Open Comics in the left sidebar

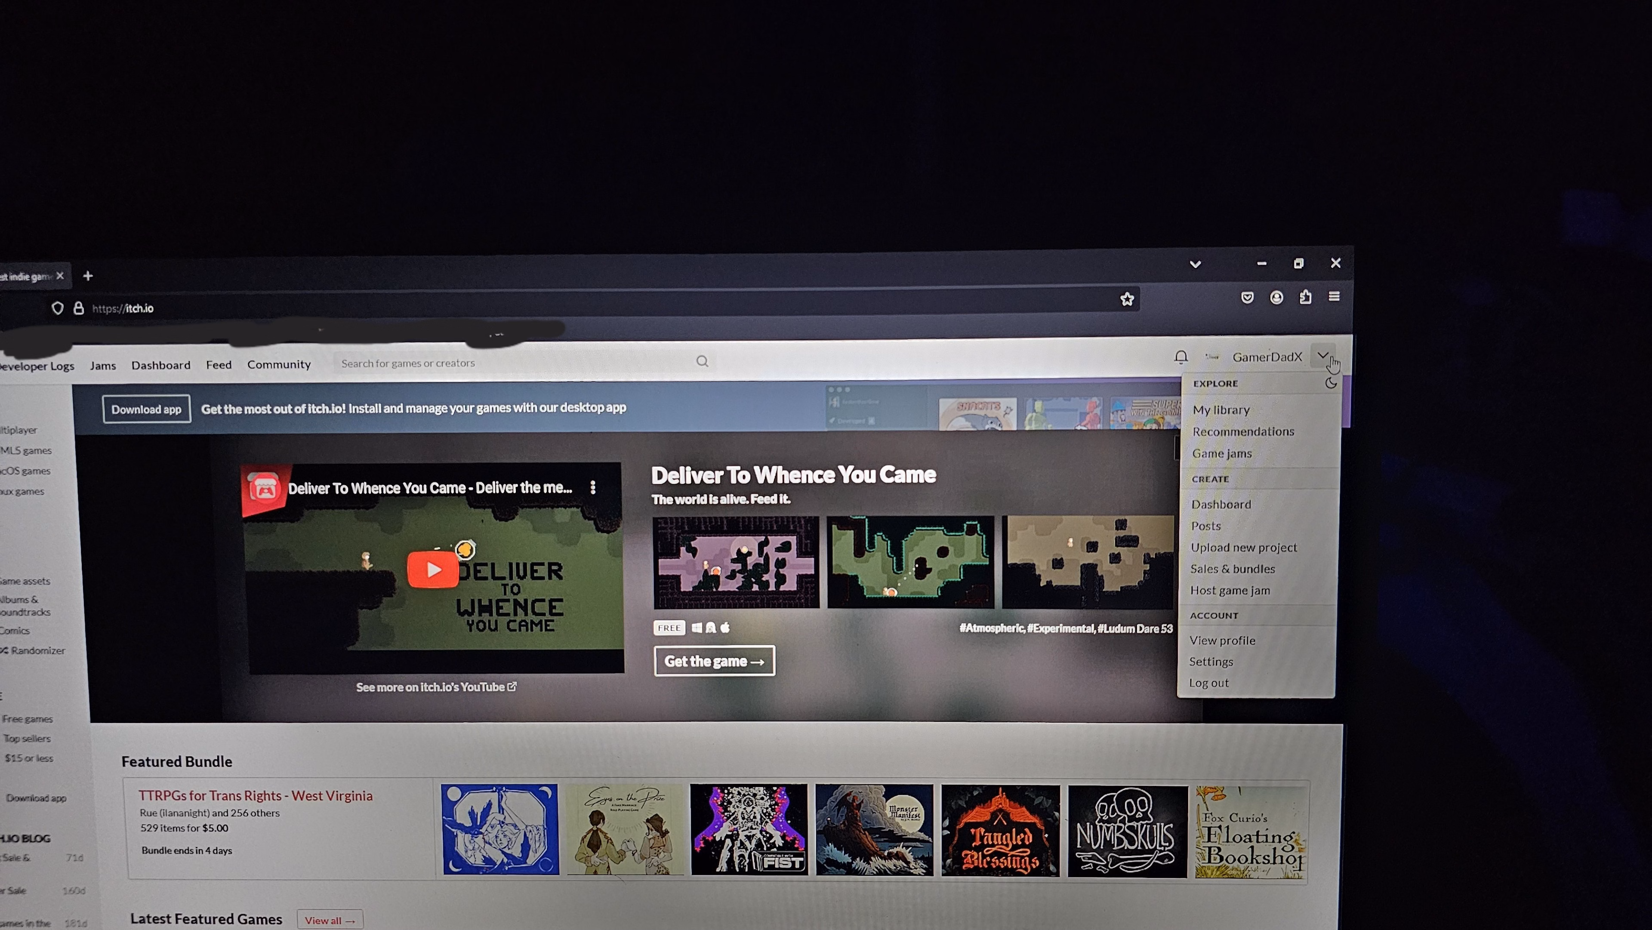pyautogui.click(x=15, y=631)
